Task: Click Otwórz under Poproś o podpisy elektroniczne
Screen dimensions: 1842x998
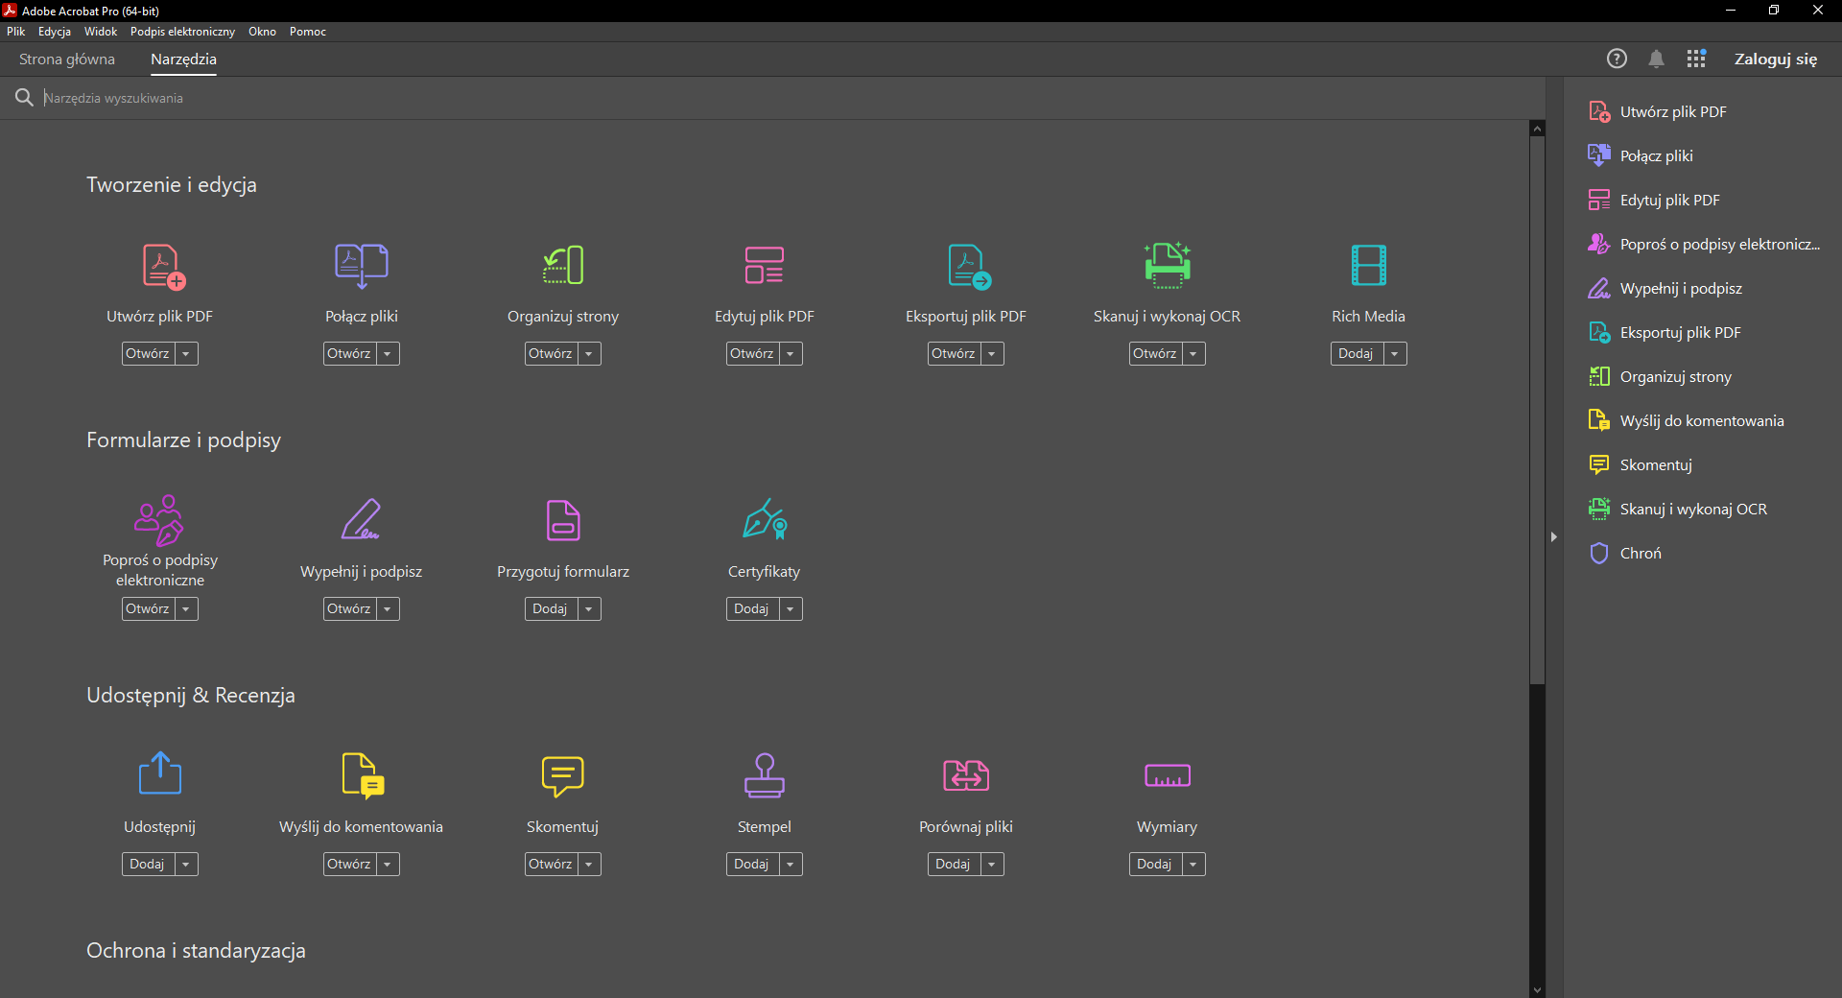Action: point(148,609)
